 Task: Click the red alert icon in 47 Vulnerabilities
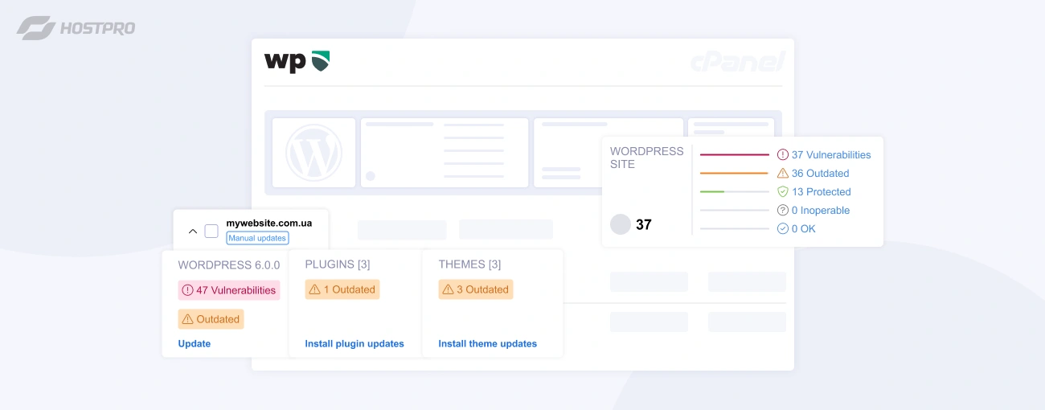(x=187, y=290)
